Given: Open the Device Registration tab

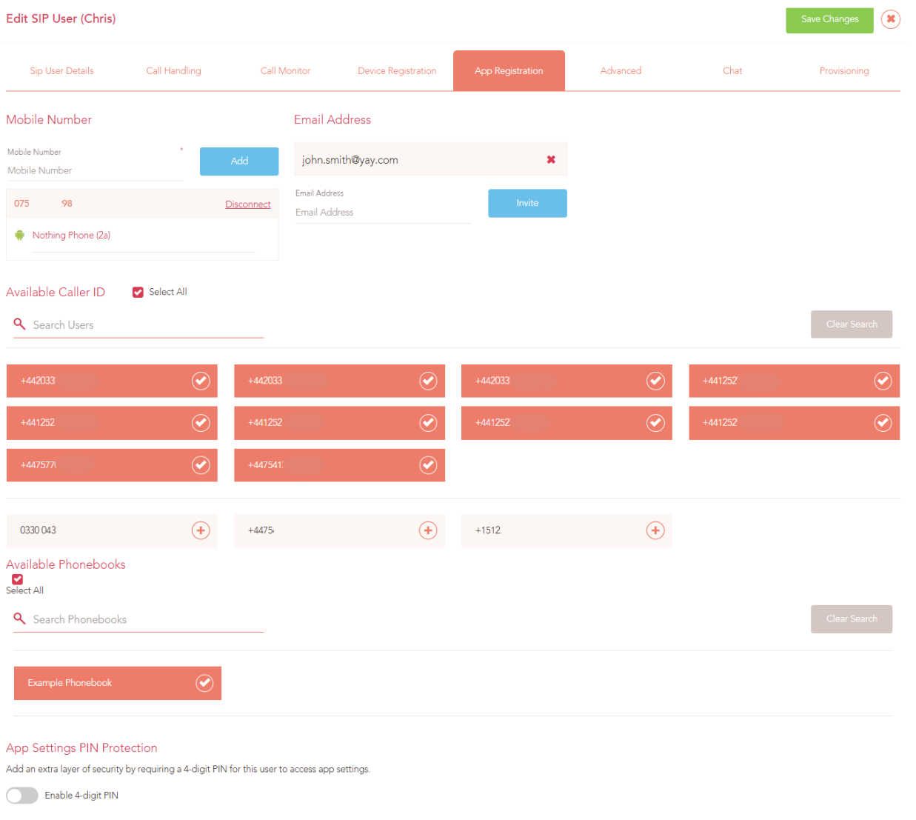Looking at the screenshot, I should coord(397,71).
